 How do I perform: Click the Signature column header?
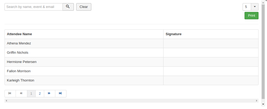(173, 34)
